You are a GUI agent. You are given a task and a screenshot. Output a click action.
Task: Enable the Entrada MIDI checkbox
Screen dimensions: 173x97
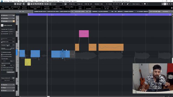coord(2,34)
